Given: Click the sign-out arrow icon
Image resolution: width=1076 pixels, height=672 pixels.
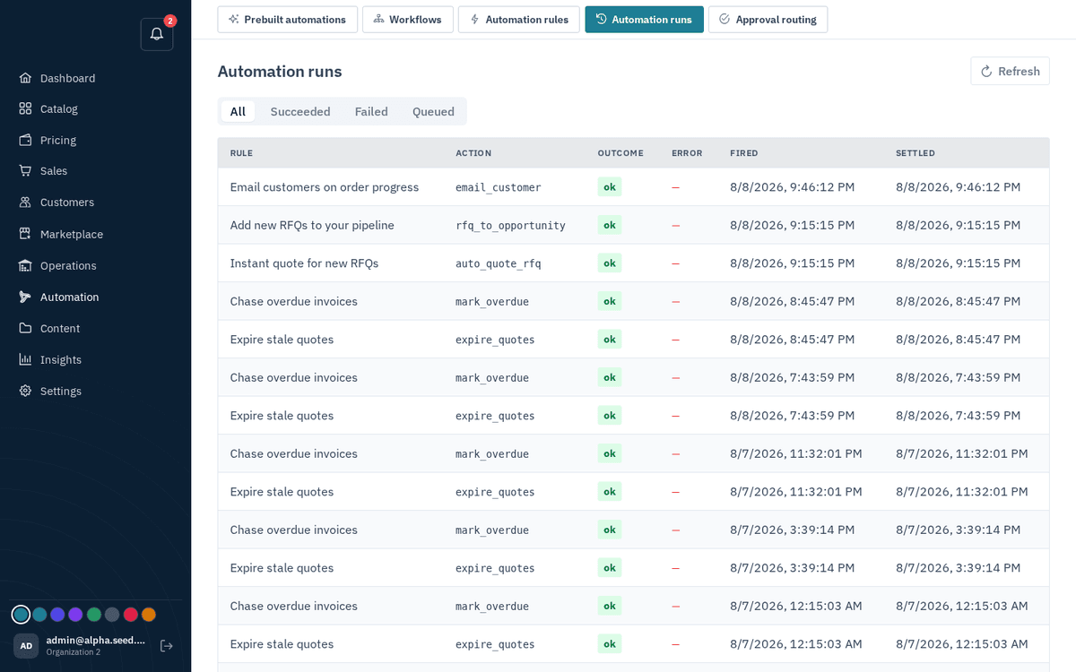Looking at the screenshot, I should pos(166,646).
